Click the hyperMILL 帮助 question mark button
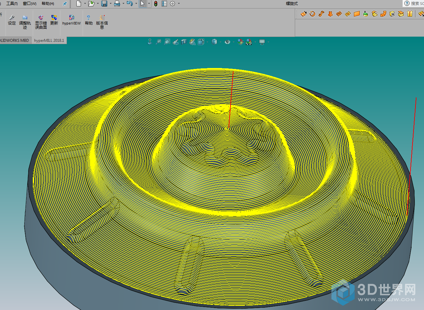 89,20
